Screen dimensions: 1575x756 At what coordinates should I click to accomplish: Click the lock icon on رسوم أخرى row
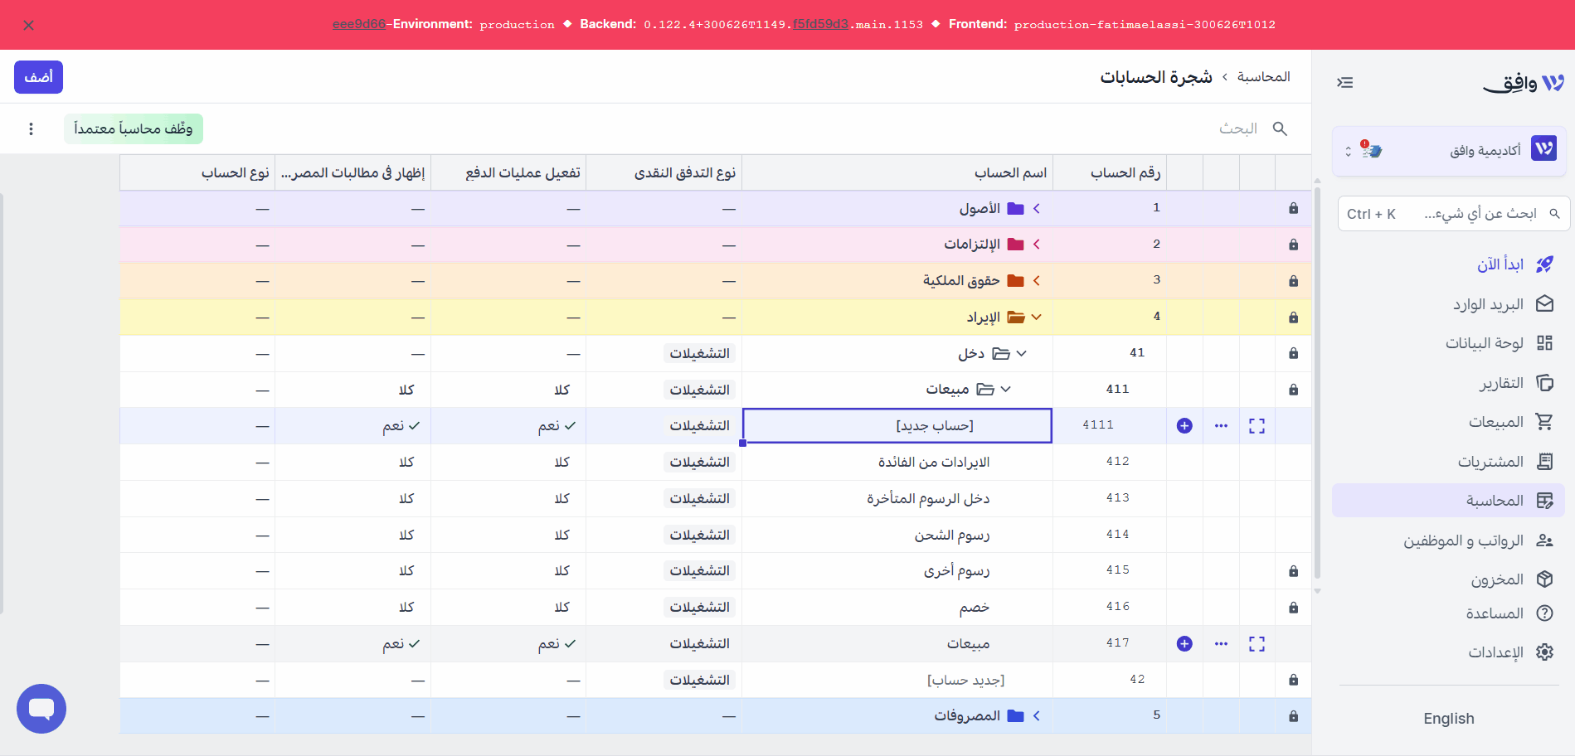(1293, 571)
